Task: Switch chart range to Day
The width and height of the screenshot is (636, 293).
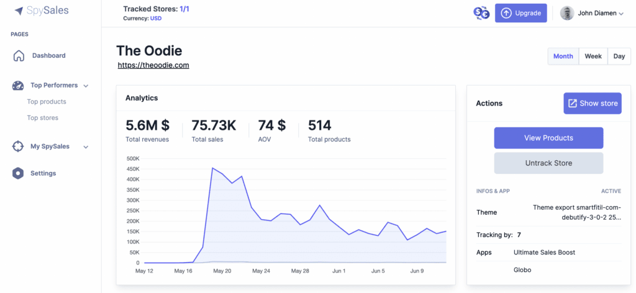Action: (x=619, y=56)
